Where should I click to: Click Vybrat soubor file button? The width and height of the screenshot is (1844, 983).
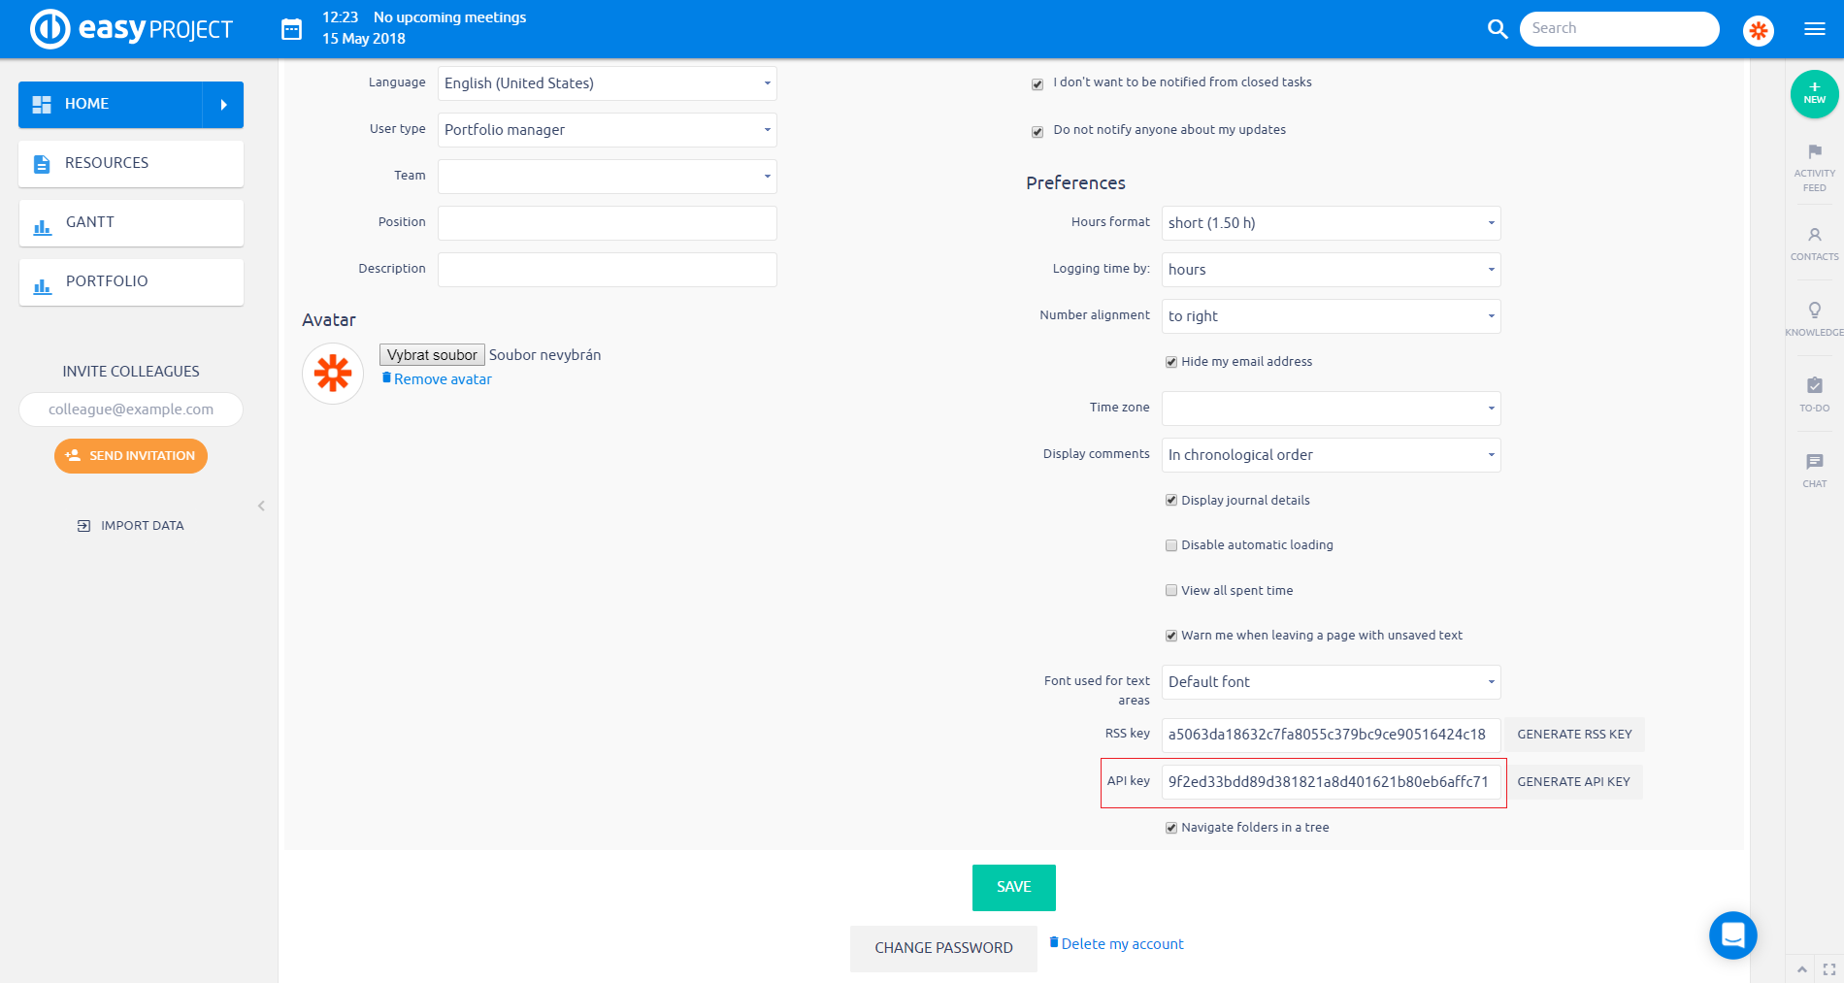tap(432, 355)
